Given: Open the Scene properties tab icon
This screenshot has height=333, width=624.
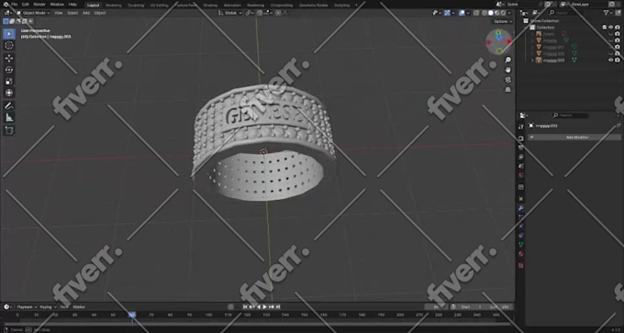Looking at the screenshot, I should tap(521, 166).
